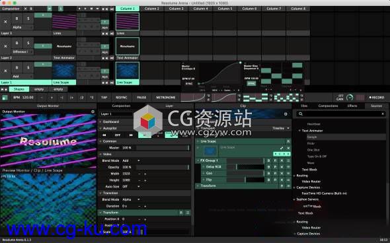Click the BPM 120.00 value field
The height and width of the screenshot is (243, 390).
[28, 98]
